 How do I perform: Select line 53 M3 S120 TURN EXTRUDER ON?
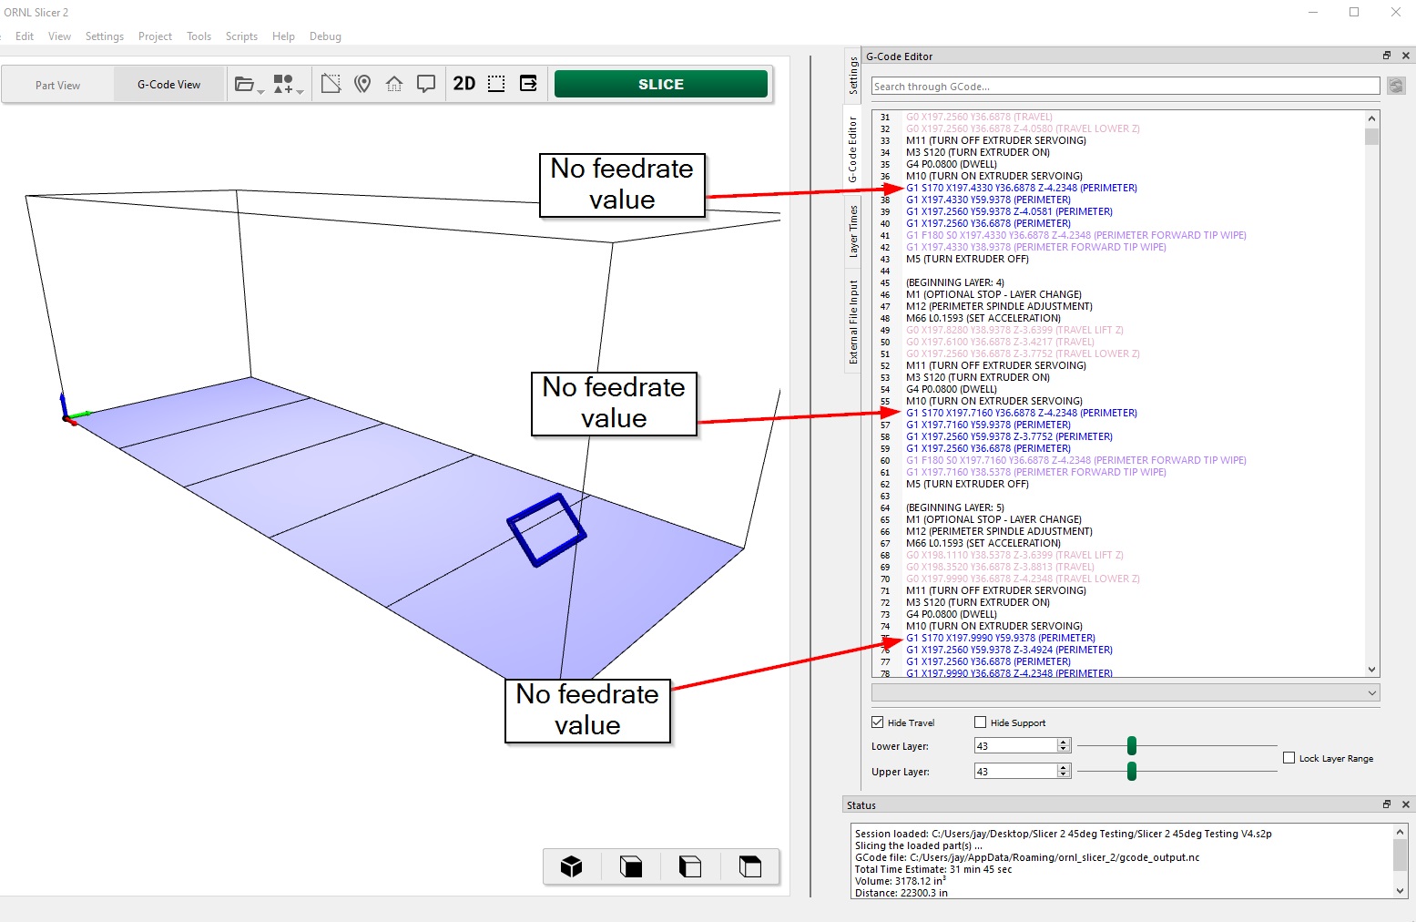tap(977, 377)
